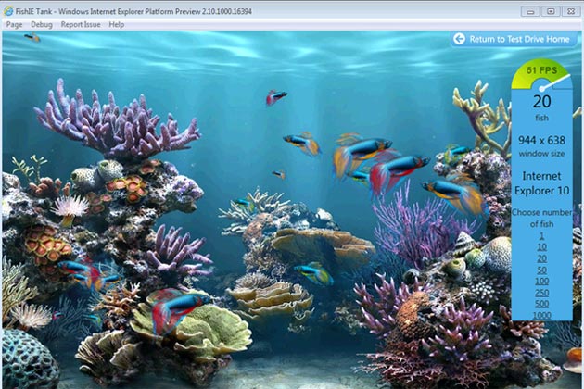Open the Debug menu
The image size is (584, 389).
42,25
